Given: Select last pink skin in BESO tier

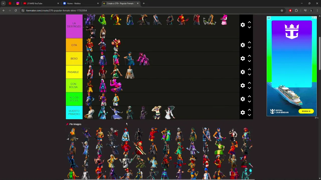Looking at the screenshot, I should tap(143, 59).
